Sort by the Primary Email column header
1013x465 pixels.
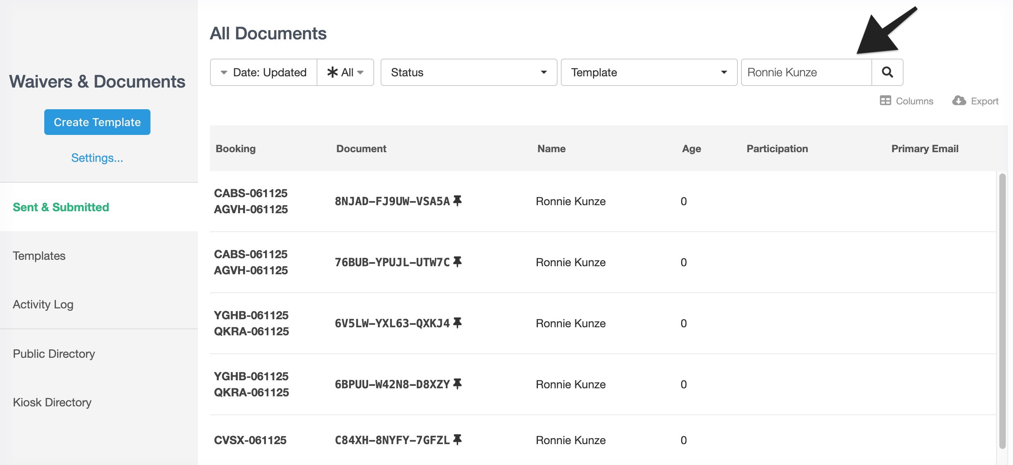click(x=925, y=149)
